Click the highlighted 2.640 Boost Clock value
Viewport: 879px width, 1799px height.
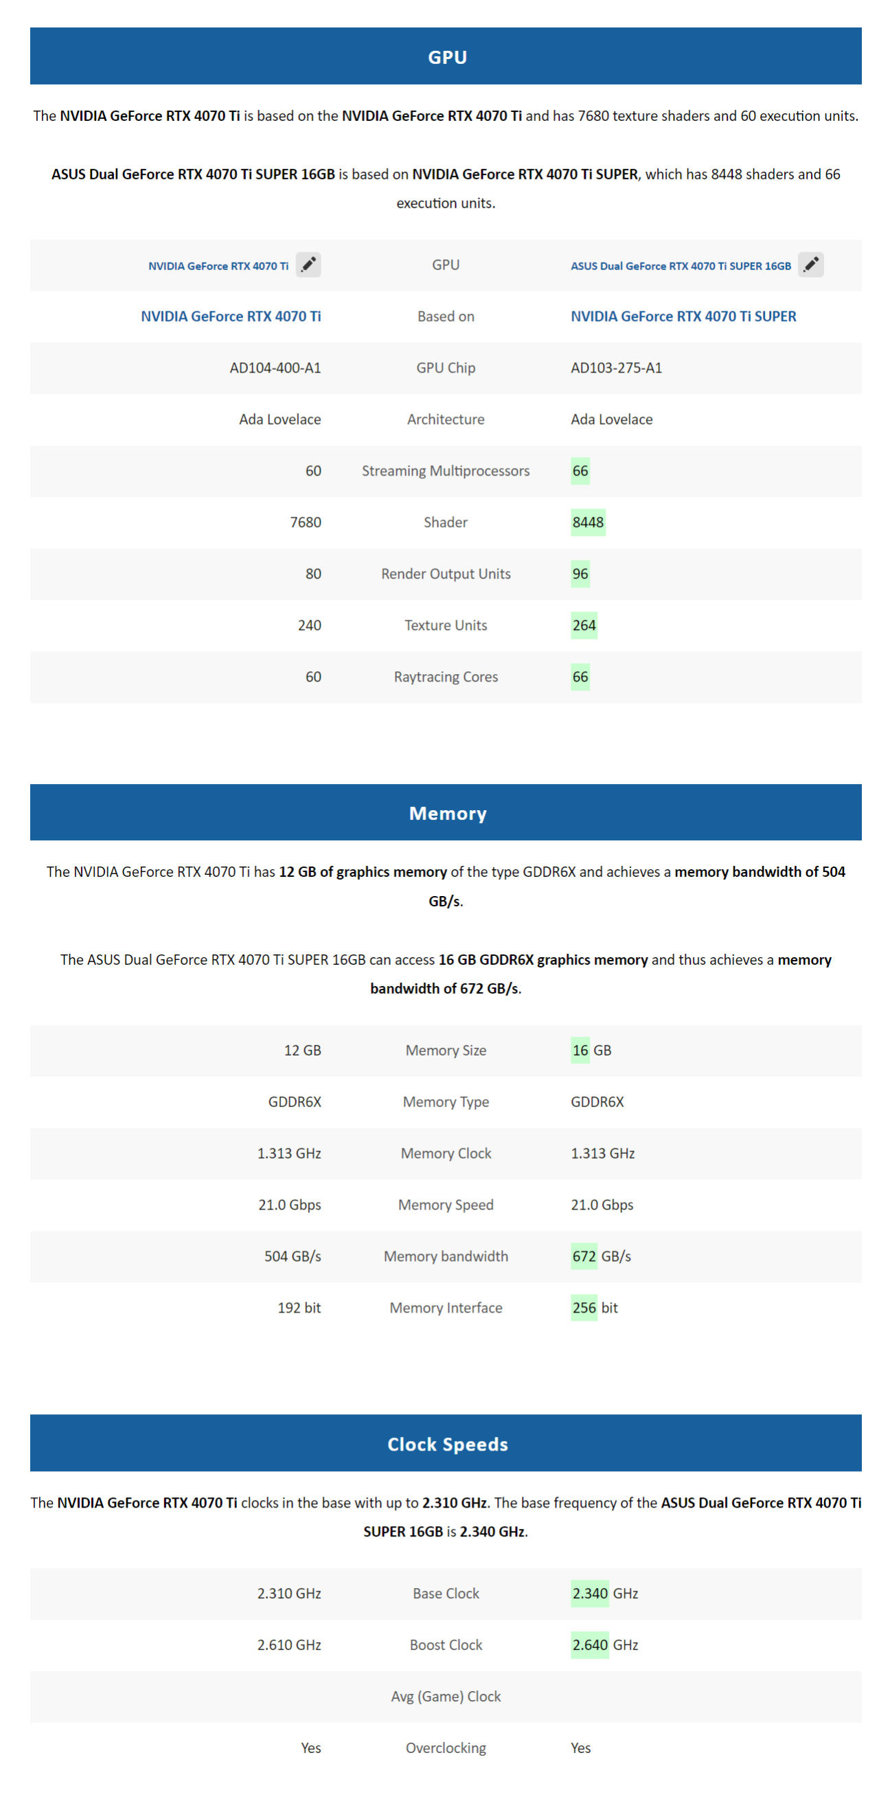[x=589, y=1645]
